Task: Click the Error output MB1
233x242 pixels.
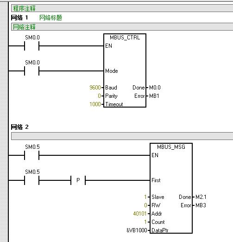Action: coord(154,96)
